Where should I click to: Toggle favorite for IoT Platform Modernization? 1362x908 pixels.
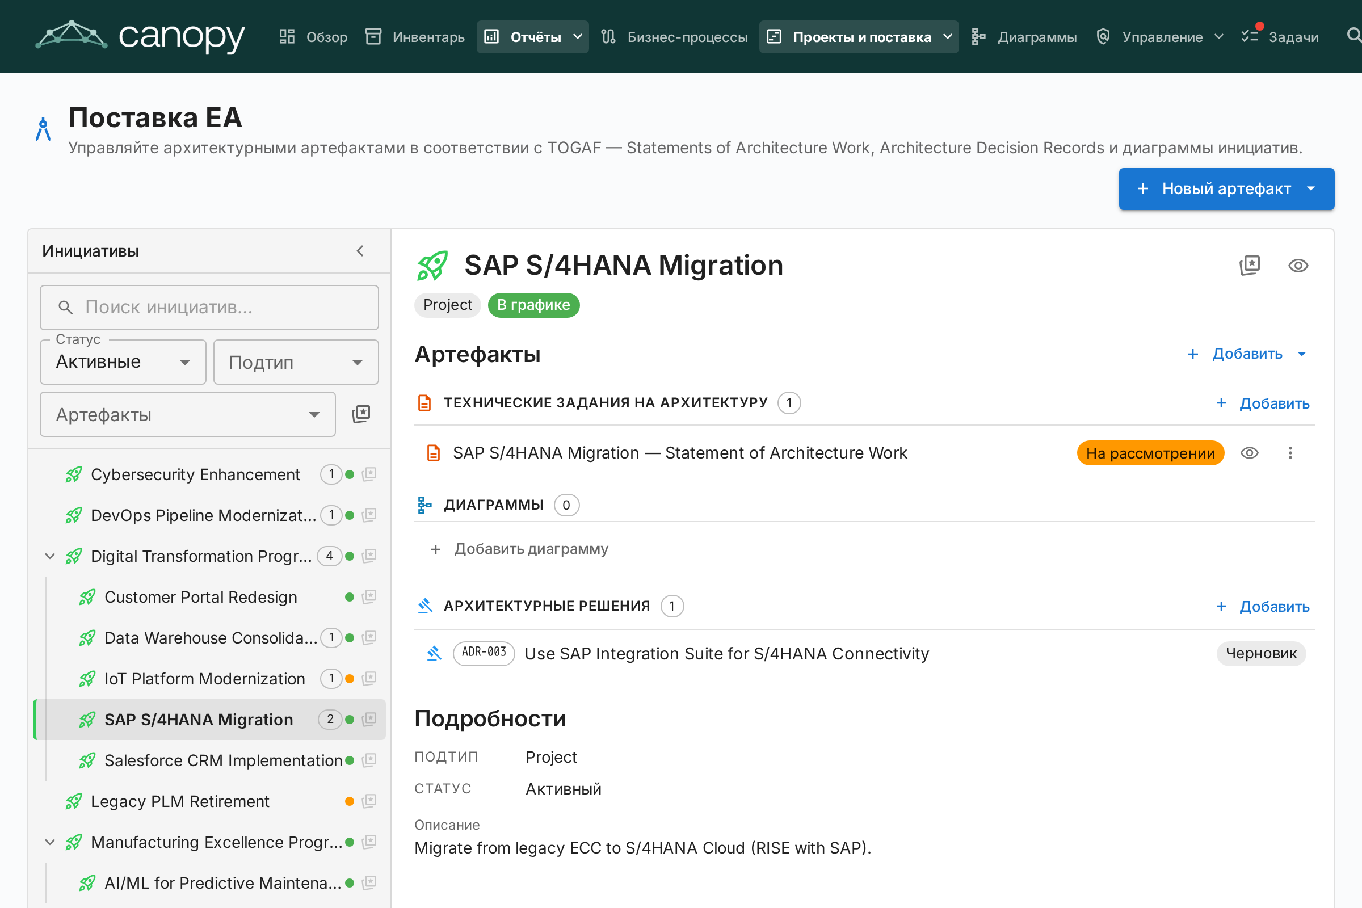[x=369, y=678]
